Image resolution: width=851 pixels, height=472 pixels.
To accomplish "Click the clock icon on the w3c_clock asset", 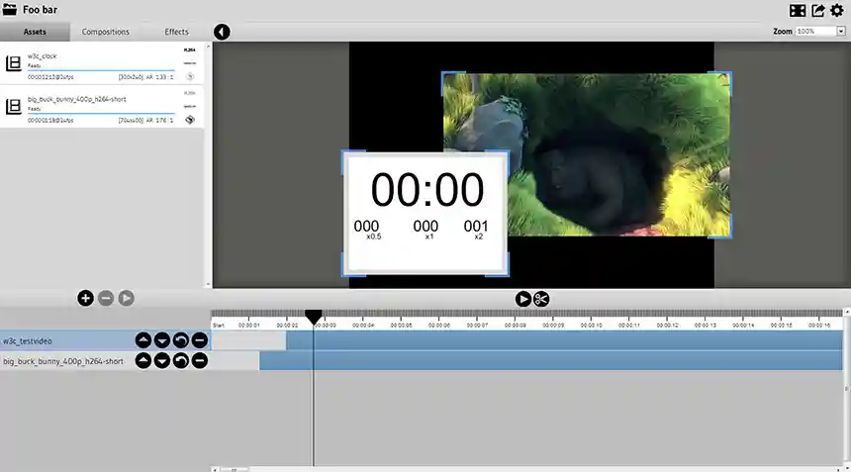I will tap(190, 76).
